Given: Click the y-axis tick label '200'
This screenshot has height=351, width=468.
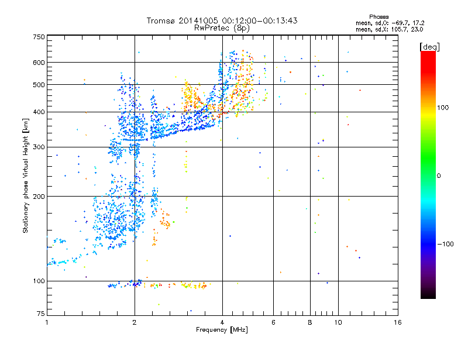Looking at the screenshot, I should (39, 197).
